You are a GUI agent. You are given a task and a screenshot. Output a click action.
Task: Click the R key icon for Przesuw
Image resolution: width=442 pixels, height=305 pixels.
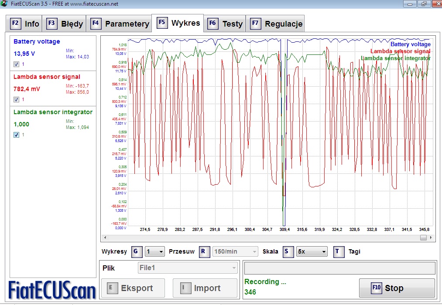[x=204, y=251]
